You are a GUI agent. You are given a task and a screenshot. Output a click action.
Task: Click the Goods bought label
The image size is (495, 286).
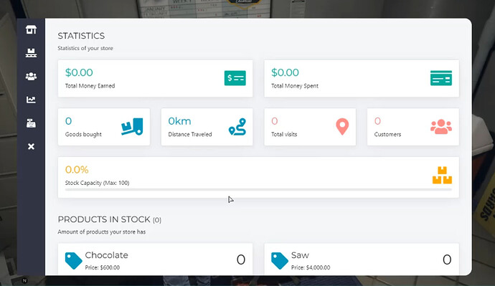coord(83,134)
